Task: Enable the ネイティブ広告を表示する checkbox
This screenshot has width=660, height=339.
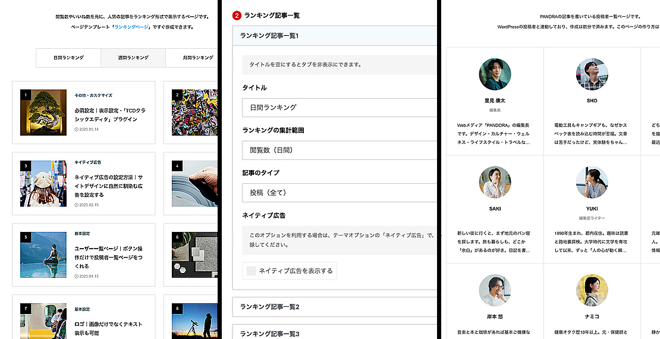Action: (x=251, y=271)
